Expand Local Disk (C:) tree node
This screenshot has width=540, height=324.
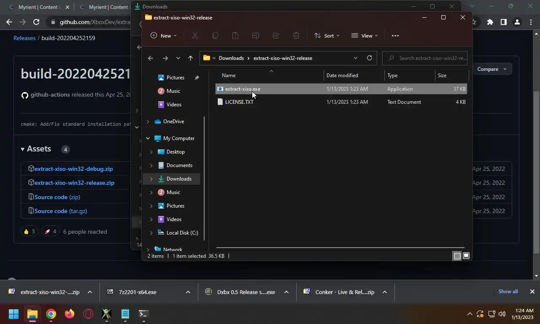(151, 233)
